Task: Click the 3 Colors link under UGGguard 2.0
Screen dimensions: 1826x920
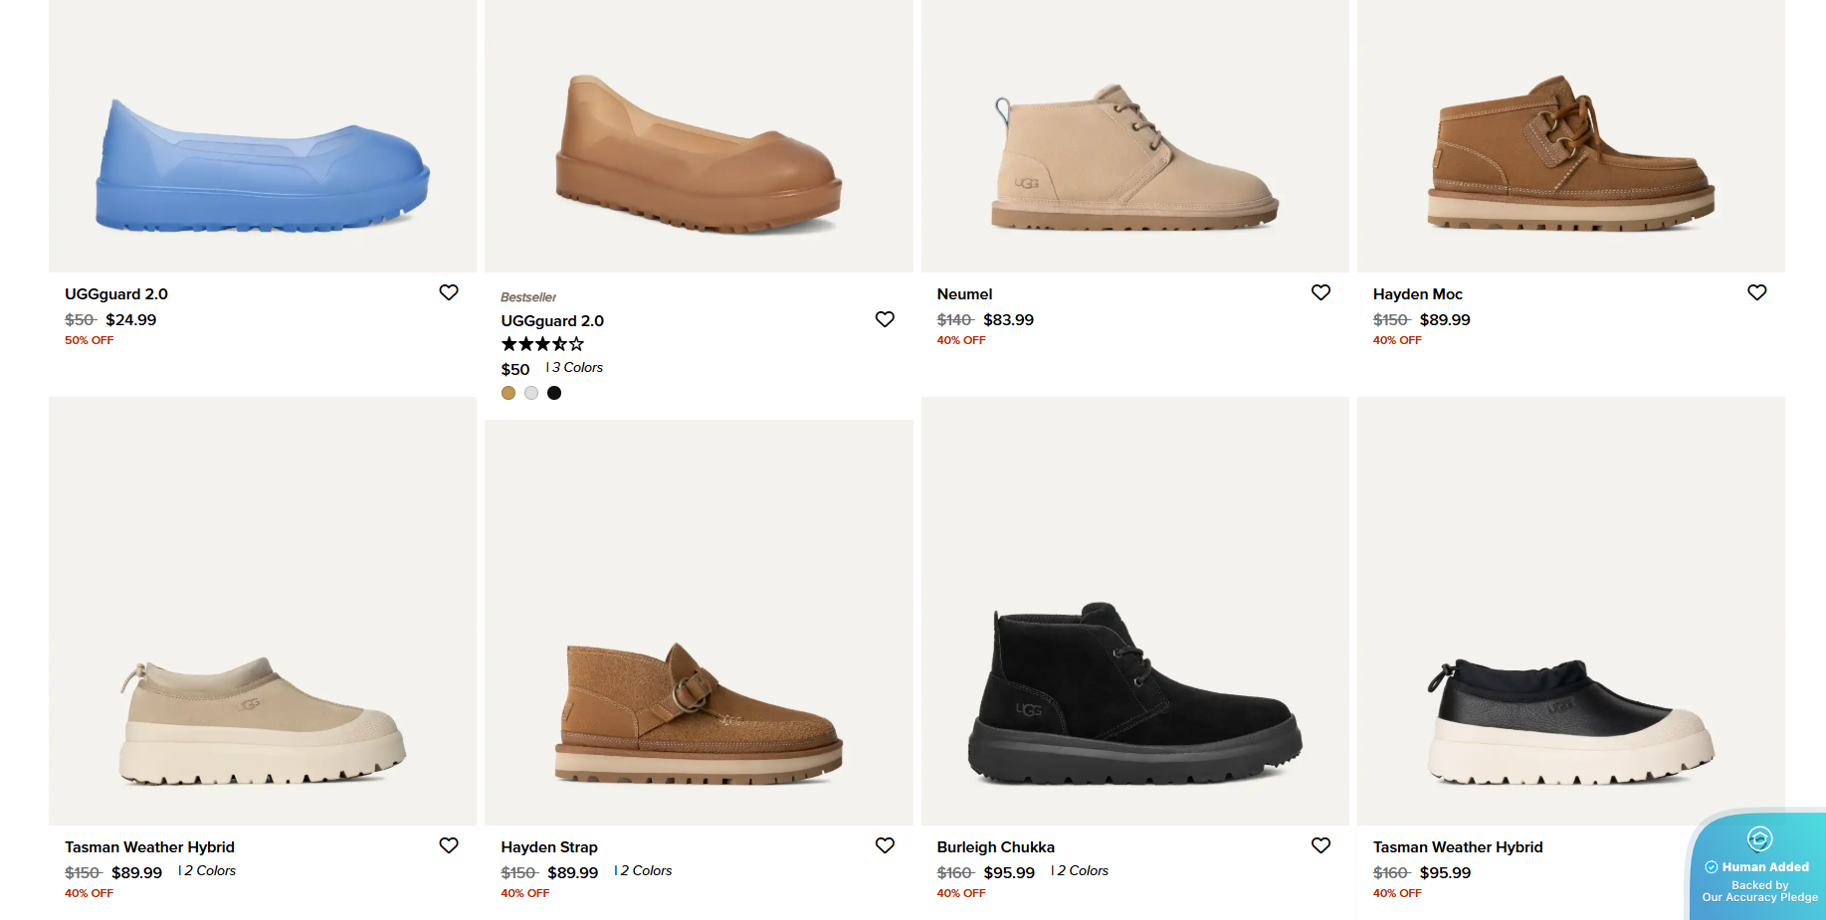Action: tap(575, 367)
